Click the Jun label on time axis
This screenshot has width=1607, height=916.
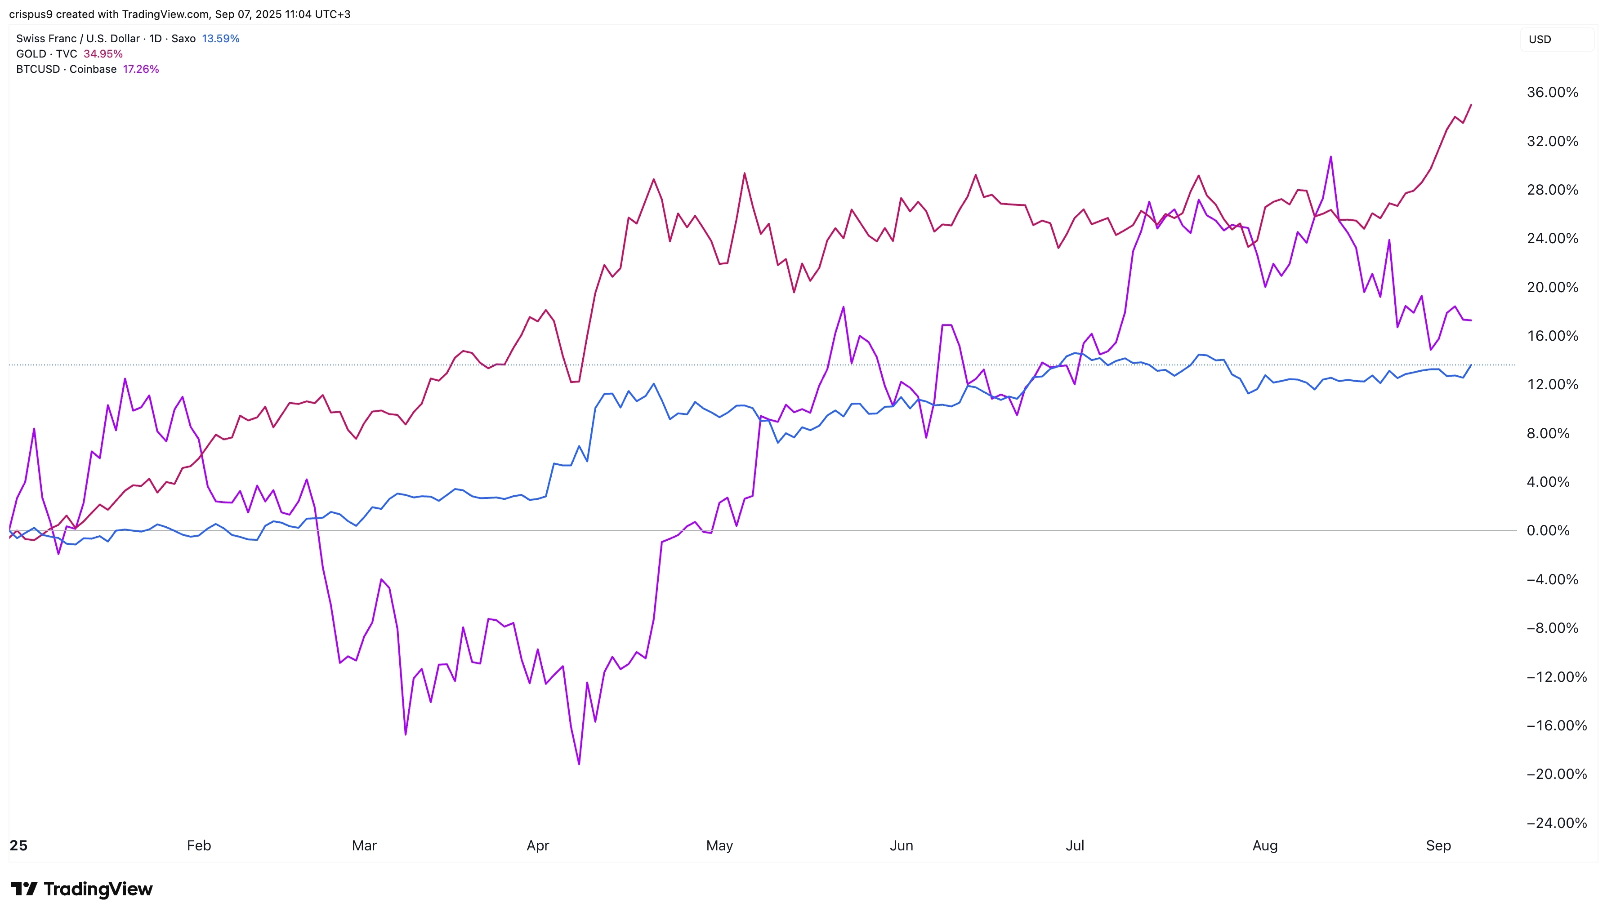[x=901, y=845]
